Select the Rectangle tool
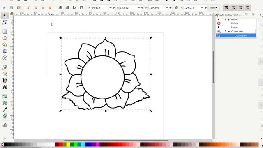 pyautogui.click(x=5, y=32)
